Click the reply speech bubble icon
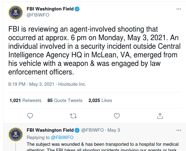This screenshot has width=186, height=151. [x=30, y=116]
